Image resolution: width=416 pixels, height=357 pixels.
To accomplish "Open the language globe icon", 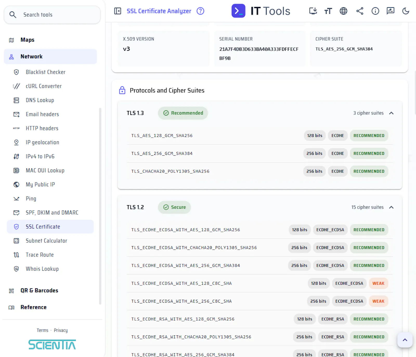I will [x=343, y=11].
